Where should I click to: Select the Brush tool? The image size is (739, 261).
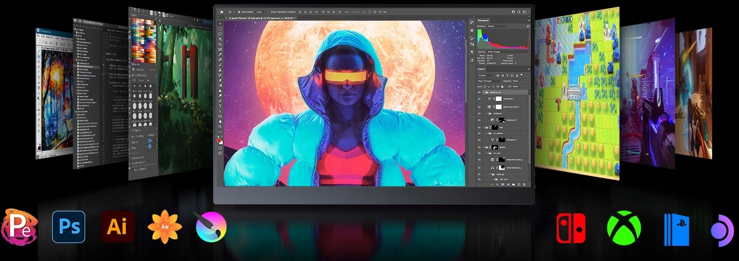tap(220, 65)
